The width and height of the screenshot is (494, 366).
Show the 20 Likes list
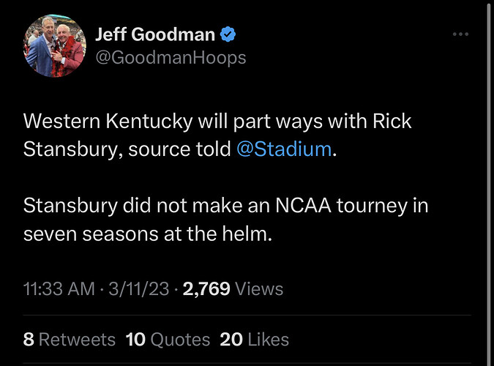(254, 340)
